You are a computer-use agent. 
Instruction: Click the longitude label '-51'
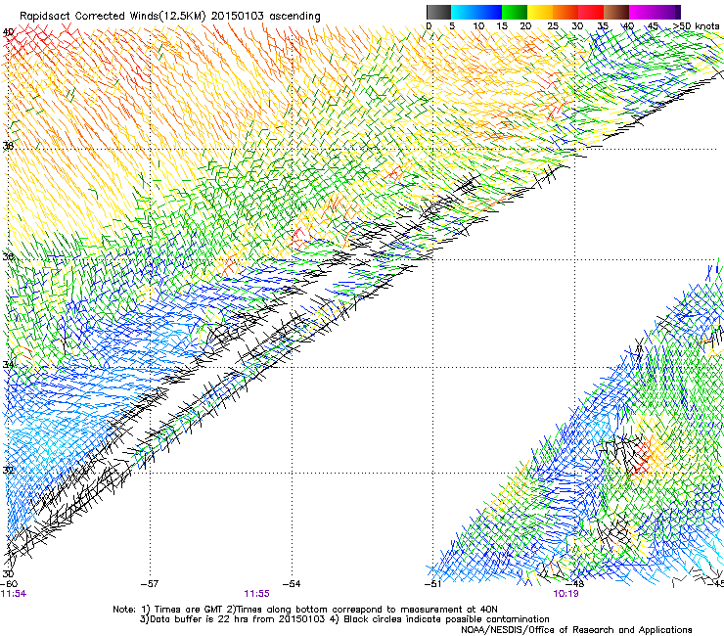pyautogui.click(x=432, y=584)
